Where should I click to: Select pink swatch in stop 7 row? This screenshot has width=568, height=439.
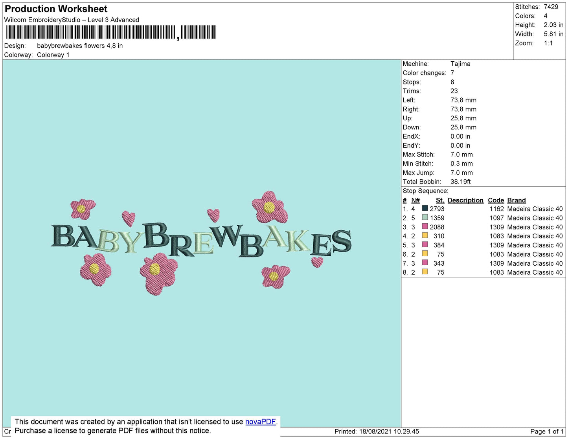click(x=425, y=263)
